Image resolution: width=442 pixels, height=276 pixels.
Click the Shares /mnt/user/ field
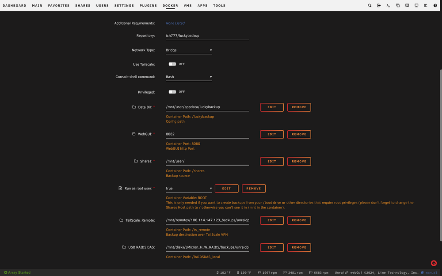207,161
